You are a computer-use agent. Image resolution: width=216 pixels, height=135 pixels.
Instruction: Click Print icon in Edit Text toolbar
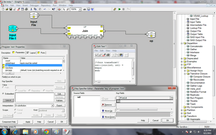click(x=108, y=55)
